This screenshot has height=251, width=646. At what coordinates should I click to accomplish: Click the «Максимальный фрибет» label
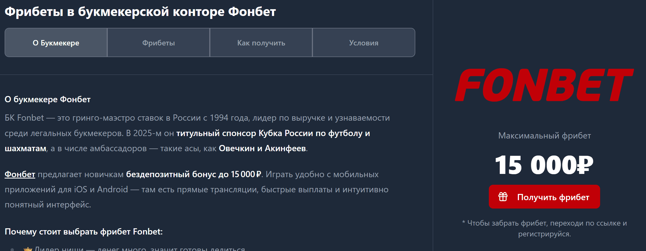pyautogui.click(x=544, y=136)
